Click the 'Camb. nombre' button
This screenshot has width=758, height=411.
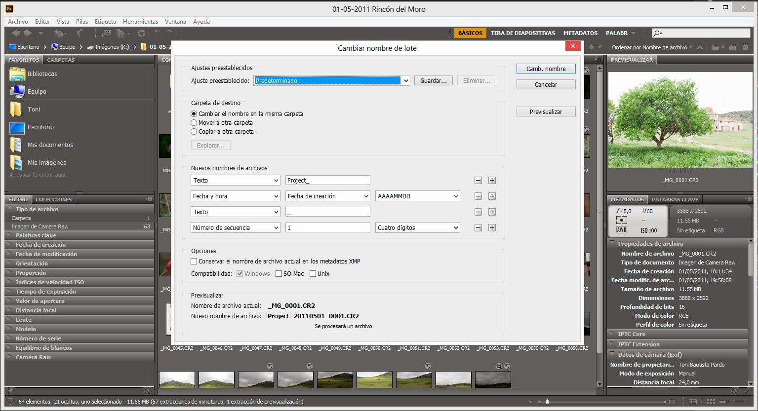click(x=546, y=69)
